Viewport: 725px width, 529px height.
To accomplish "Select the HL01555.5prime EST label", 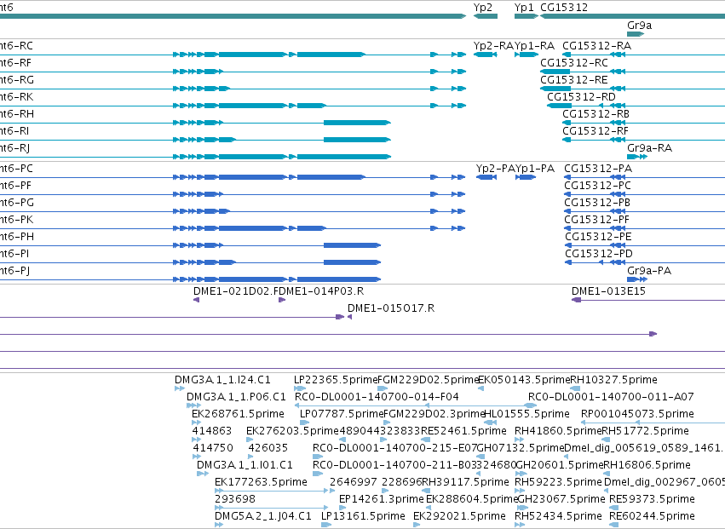I will 526,414.
